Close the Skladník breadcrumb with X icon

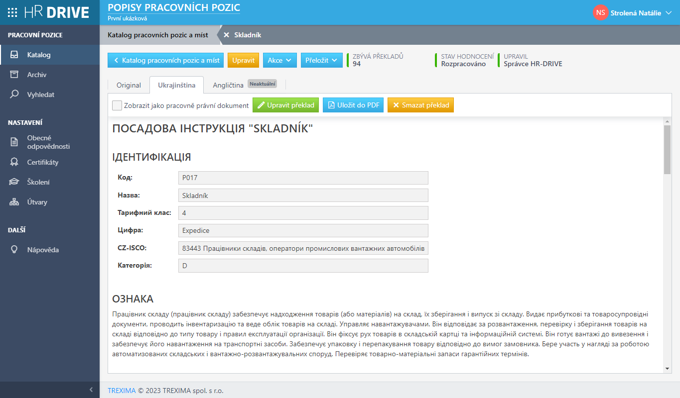226,35
